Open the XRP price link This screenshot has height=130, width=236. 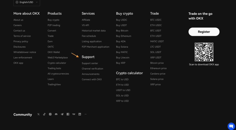[156, 84]
